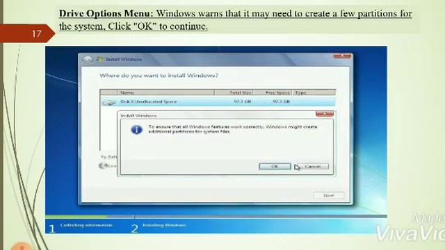Click the Free Space column header
Screen dimensions: 445x250
[273, 92]
